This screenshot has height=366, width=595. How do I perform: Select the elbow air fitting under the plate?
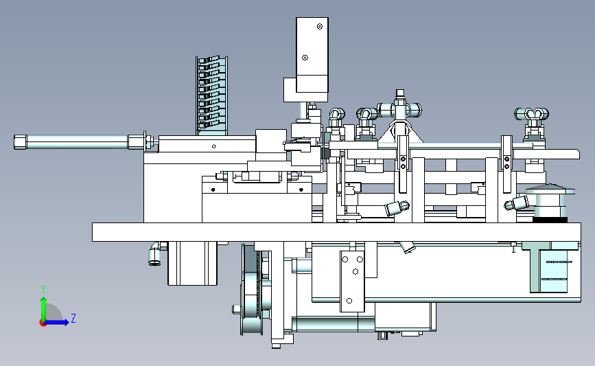[156, 253]
